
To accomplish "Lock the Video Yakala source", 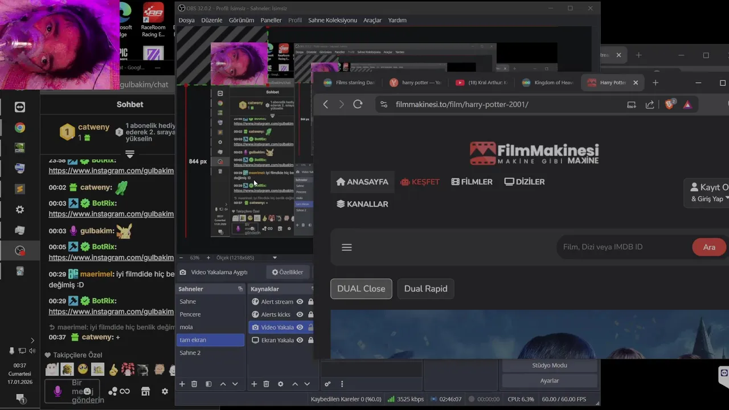I will pyautogui.click(x=310, y=327).
